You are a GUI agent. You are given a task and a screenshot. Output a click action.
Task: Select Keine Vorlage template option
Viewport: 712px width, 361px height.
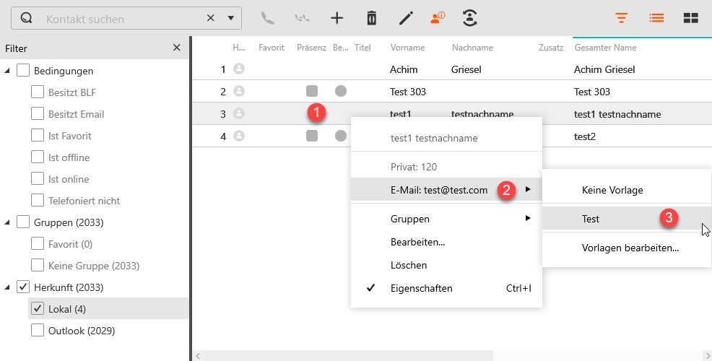[x=627, y=190]
